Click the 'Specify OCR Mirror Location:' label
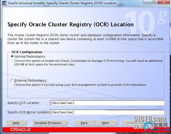The width and height of the screenshot is (171, 134). (x=28, y=112)
